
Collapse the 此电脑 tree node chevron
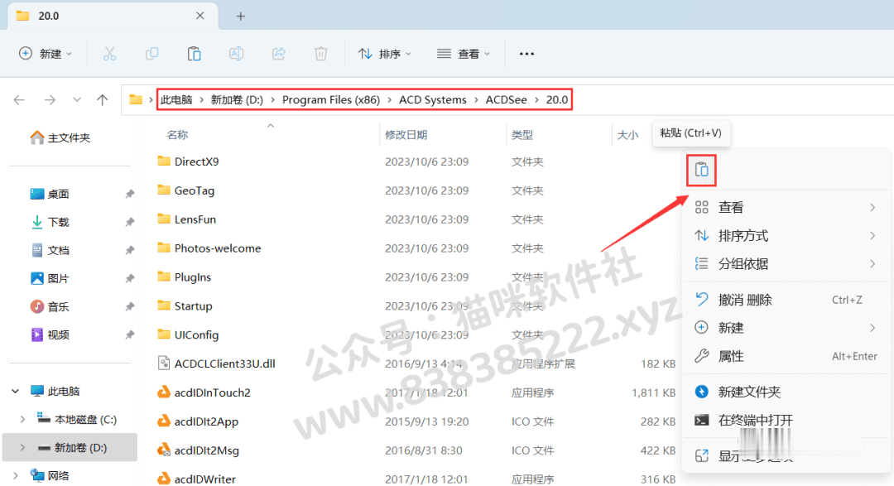[16, 392]
